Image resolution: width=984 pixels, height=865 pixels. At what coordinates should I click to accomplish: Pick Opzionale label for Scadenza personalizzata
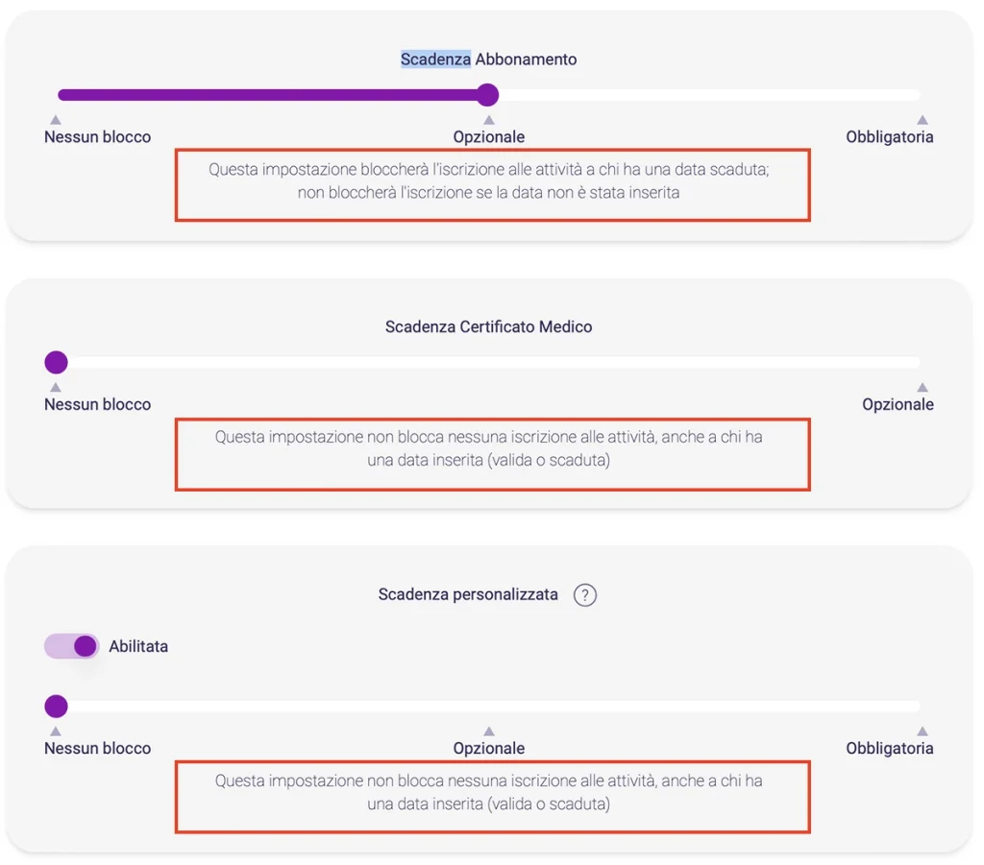coord(489,749)
